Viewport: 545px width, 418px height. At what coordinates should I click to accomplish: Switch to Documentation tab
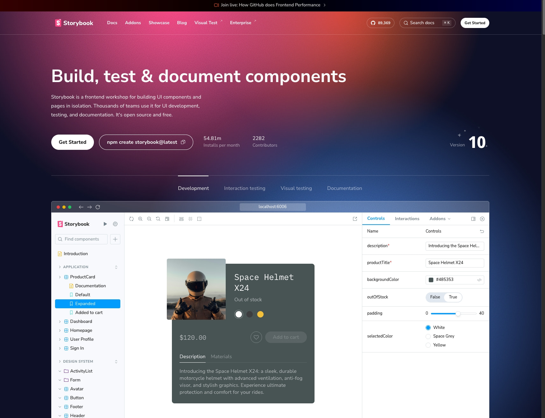click(x=344, y=188)
